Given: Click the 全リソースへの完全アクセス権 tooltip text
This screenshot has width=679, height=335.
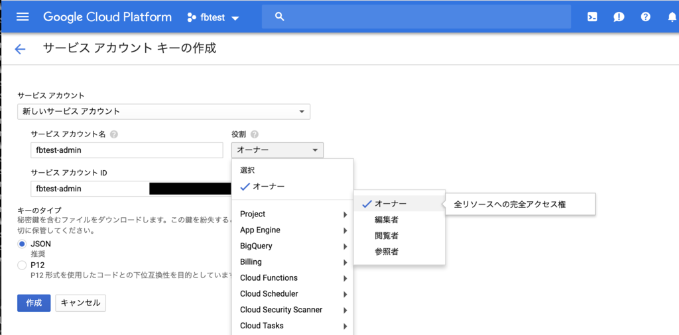Looking at the screenshot, I should pos(510,205).
